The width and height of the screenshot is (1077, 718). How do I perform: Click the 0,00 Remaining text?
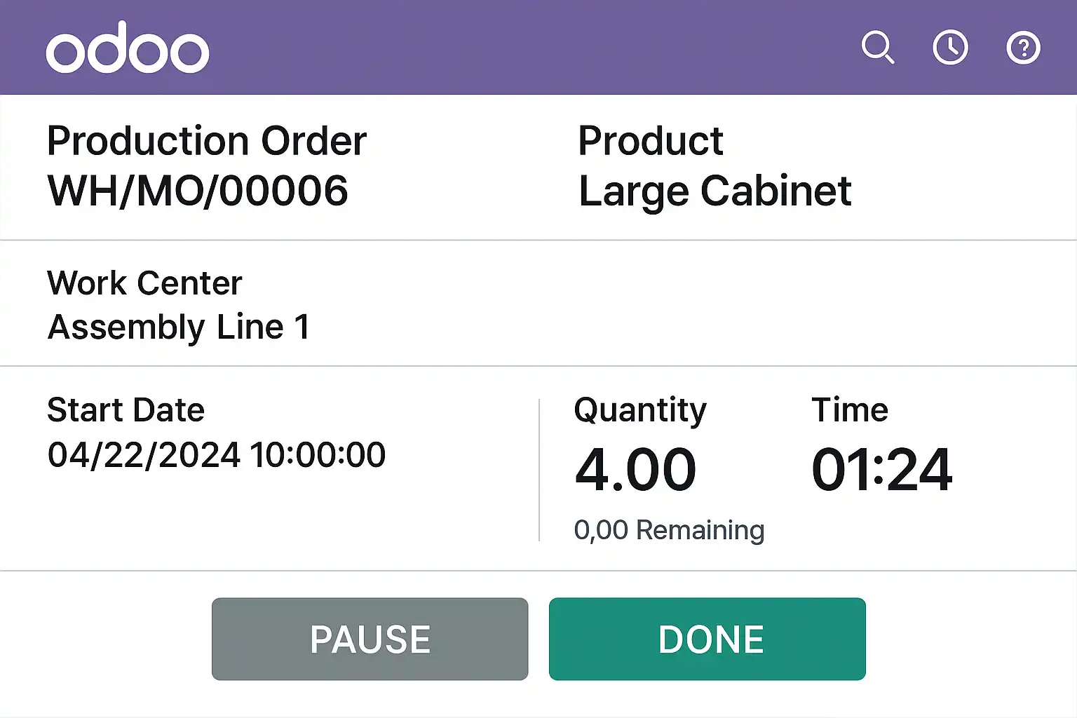click(669, 530)
